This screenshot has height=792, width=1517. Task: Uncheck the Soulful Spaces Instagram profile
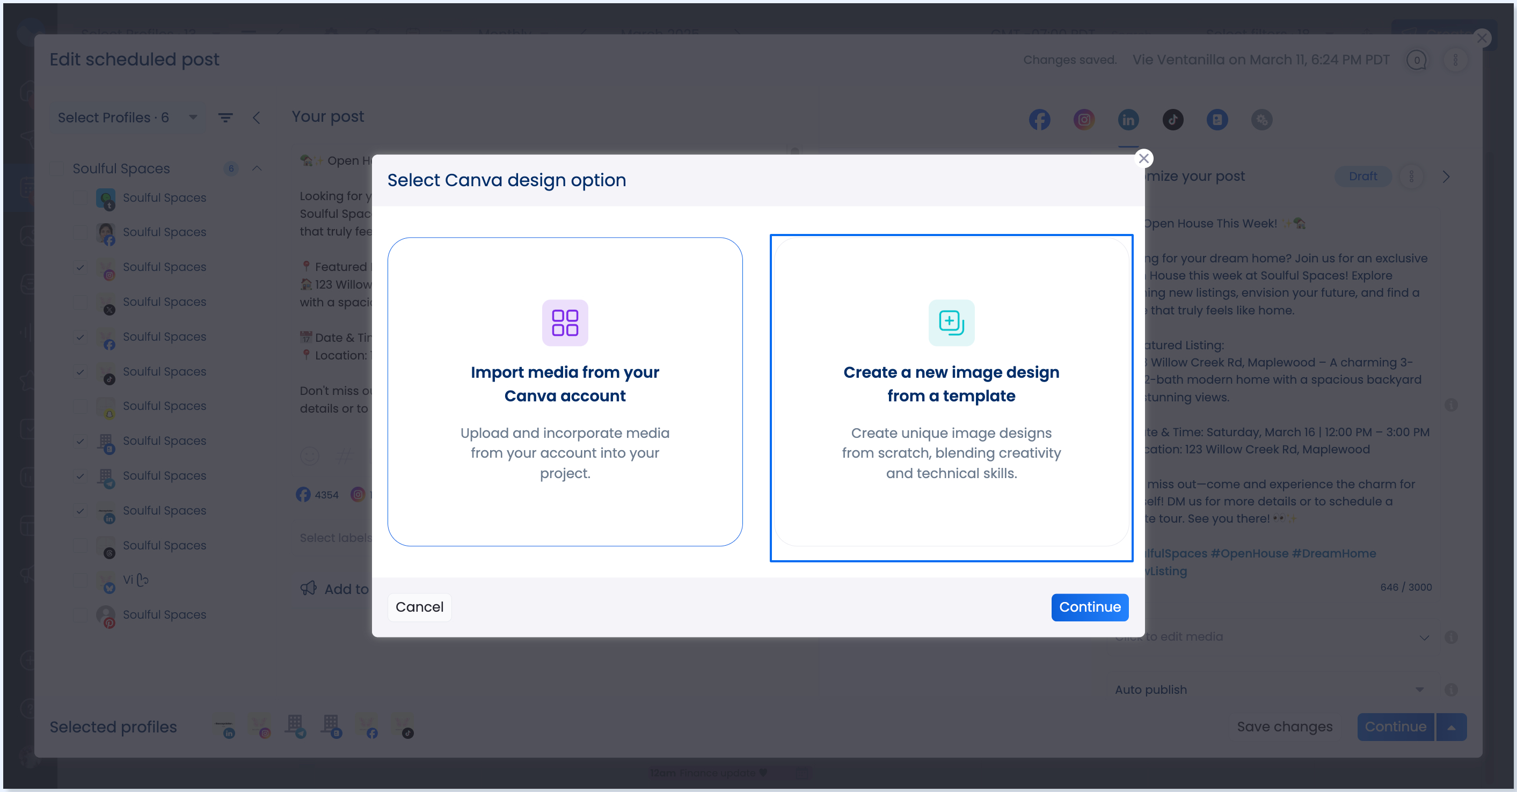pos(80,267)
